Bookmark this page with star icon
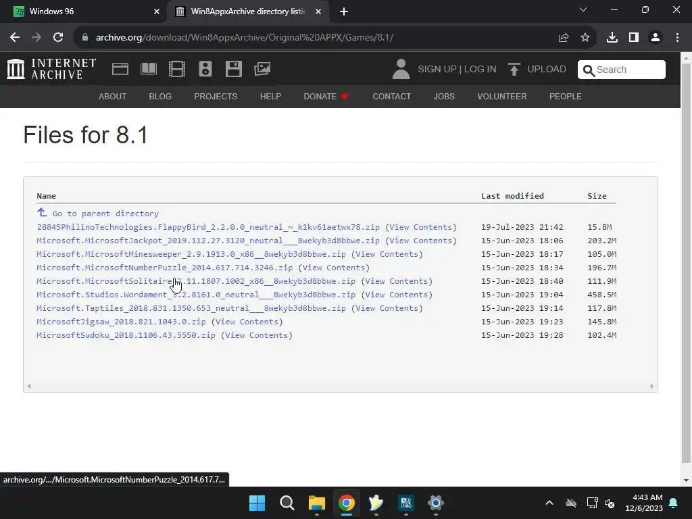Image resolution: width=692 pixels, height=519 pixels. (585, 38)
